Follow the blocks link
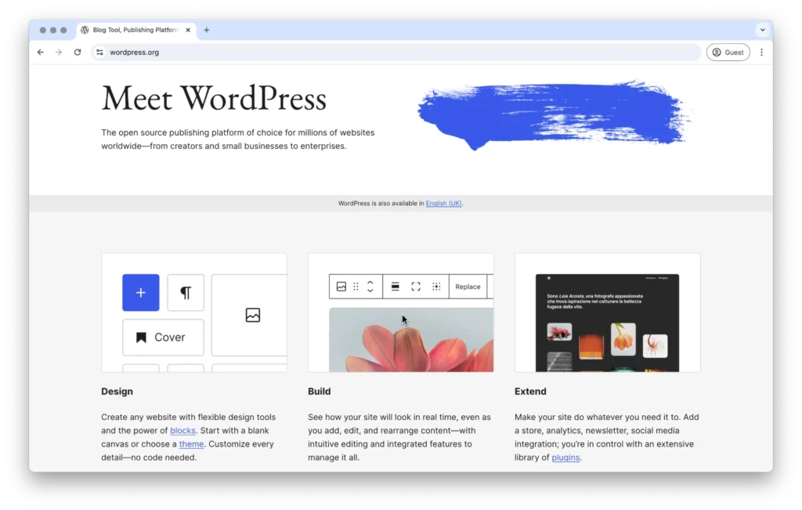Image resolution: width=802 pixels, height=510 pixels. tap(182, 431)
